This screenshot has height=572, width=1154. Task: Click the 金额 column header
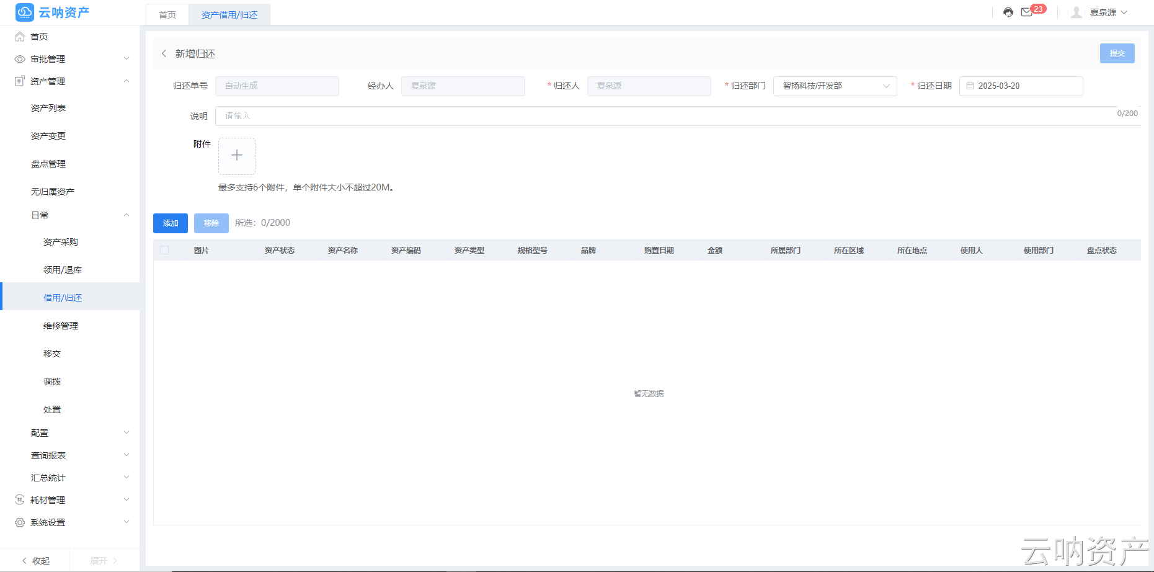(x=715, y=251)
